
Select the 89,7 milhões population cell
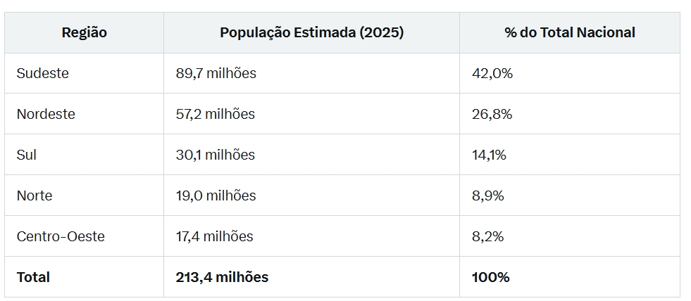click(216, 73)
